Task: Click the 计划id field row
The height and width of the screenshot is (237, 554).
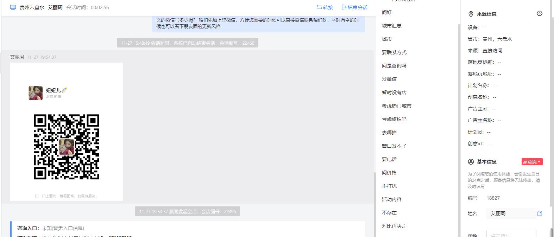Action: pos(479,132)
